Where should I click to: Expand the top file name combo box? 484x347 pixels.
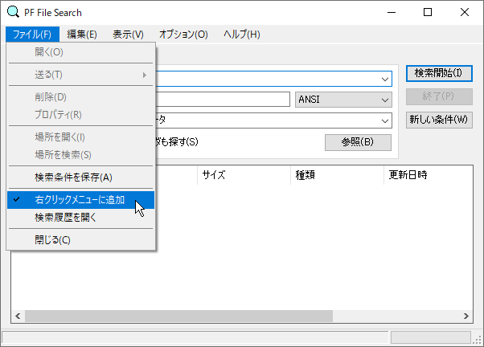(x=384, y=79)
